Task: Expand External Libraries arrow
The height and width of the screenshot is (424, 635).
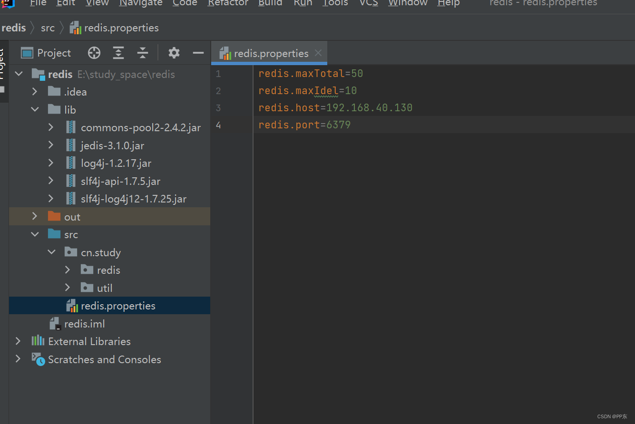Action: [x=19, y=341]
